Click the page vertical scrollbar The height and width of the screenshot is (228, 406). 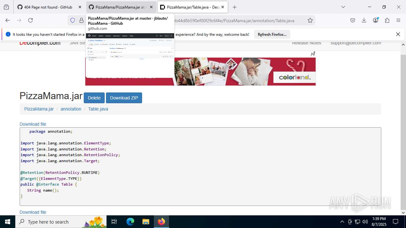point(403,128)
